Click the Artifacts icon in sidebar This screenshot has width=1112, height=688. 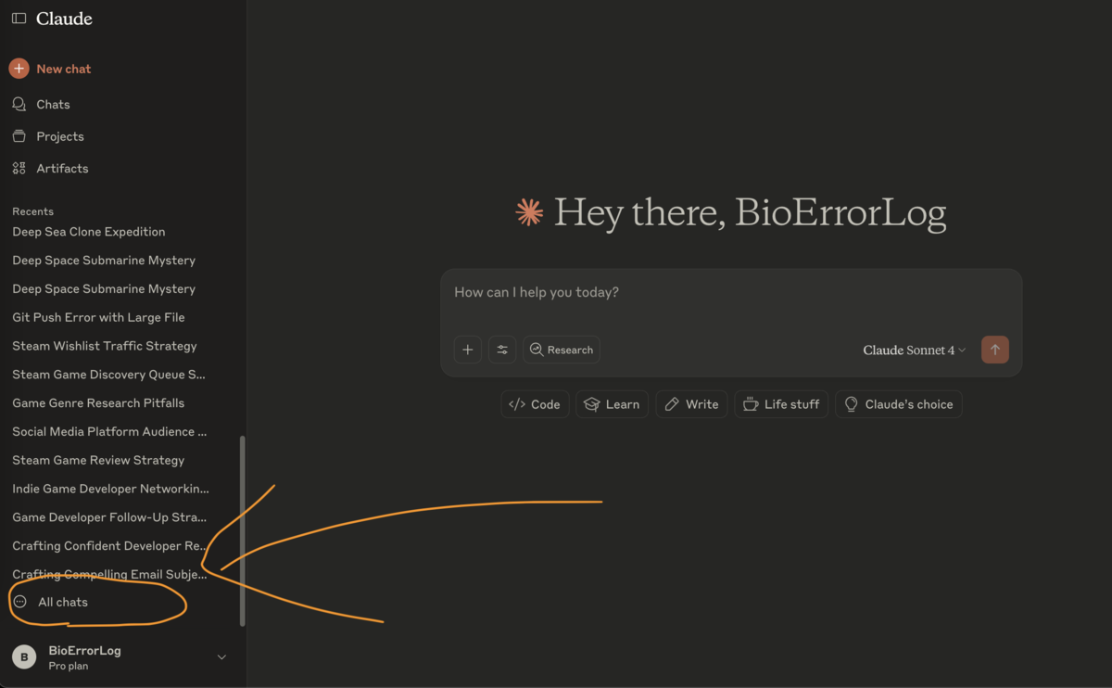pos(20,168)
